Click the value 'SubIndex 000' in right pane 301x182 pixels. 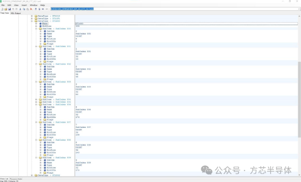pos(83,34)
